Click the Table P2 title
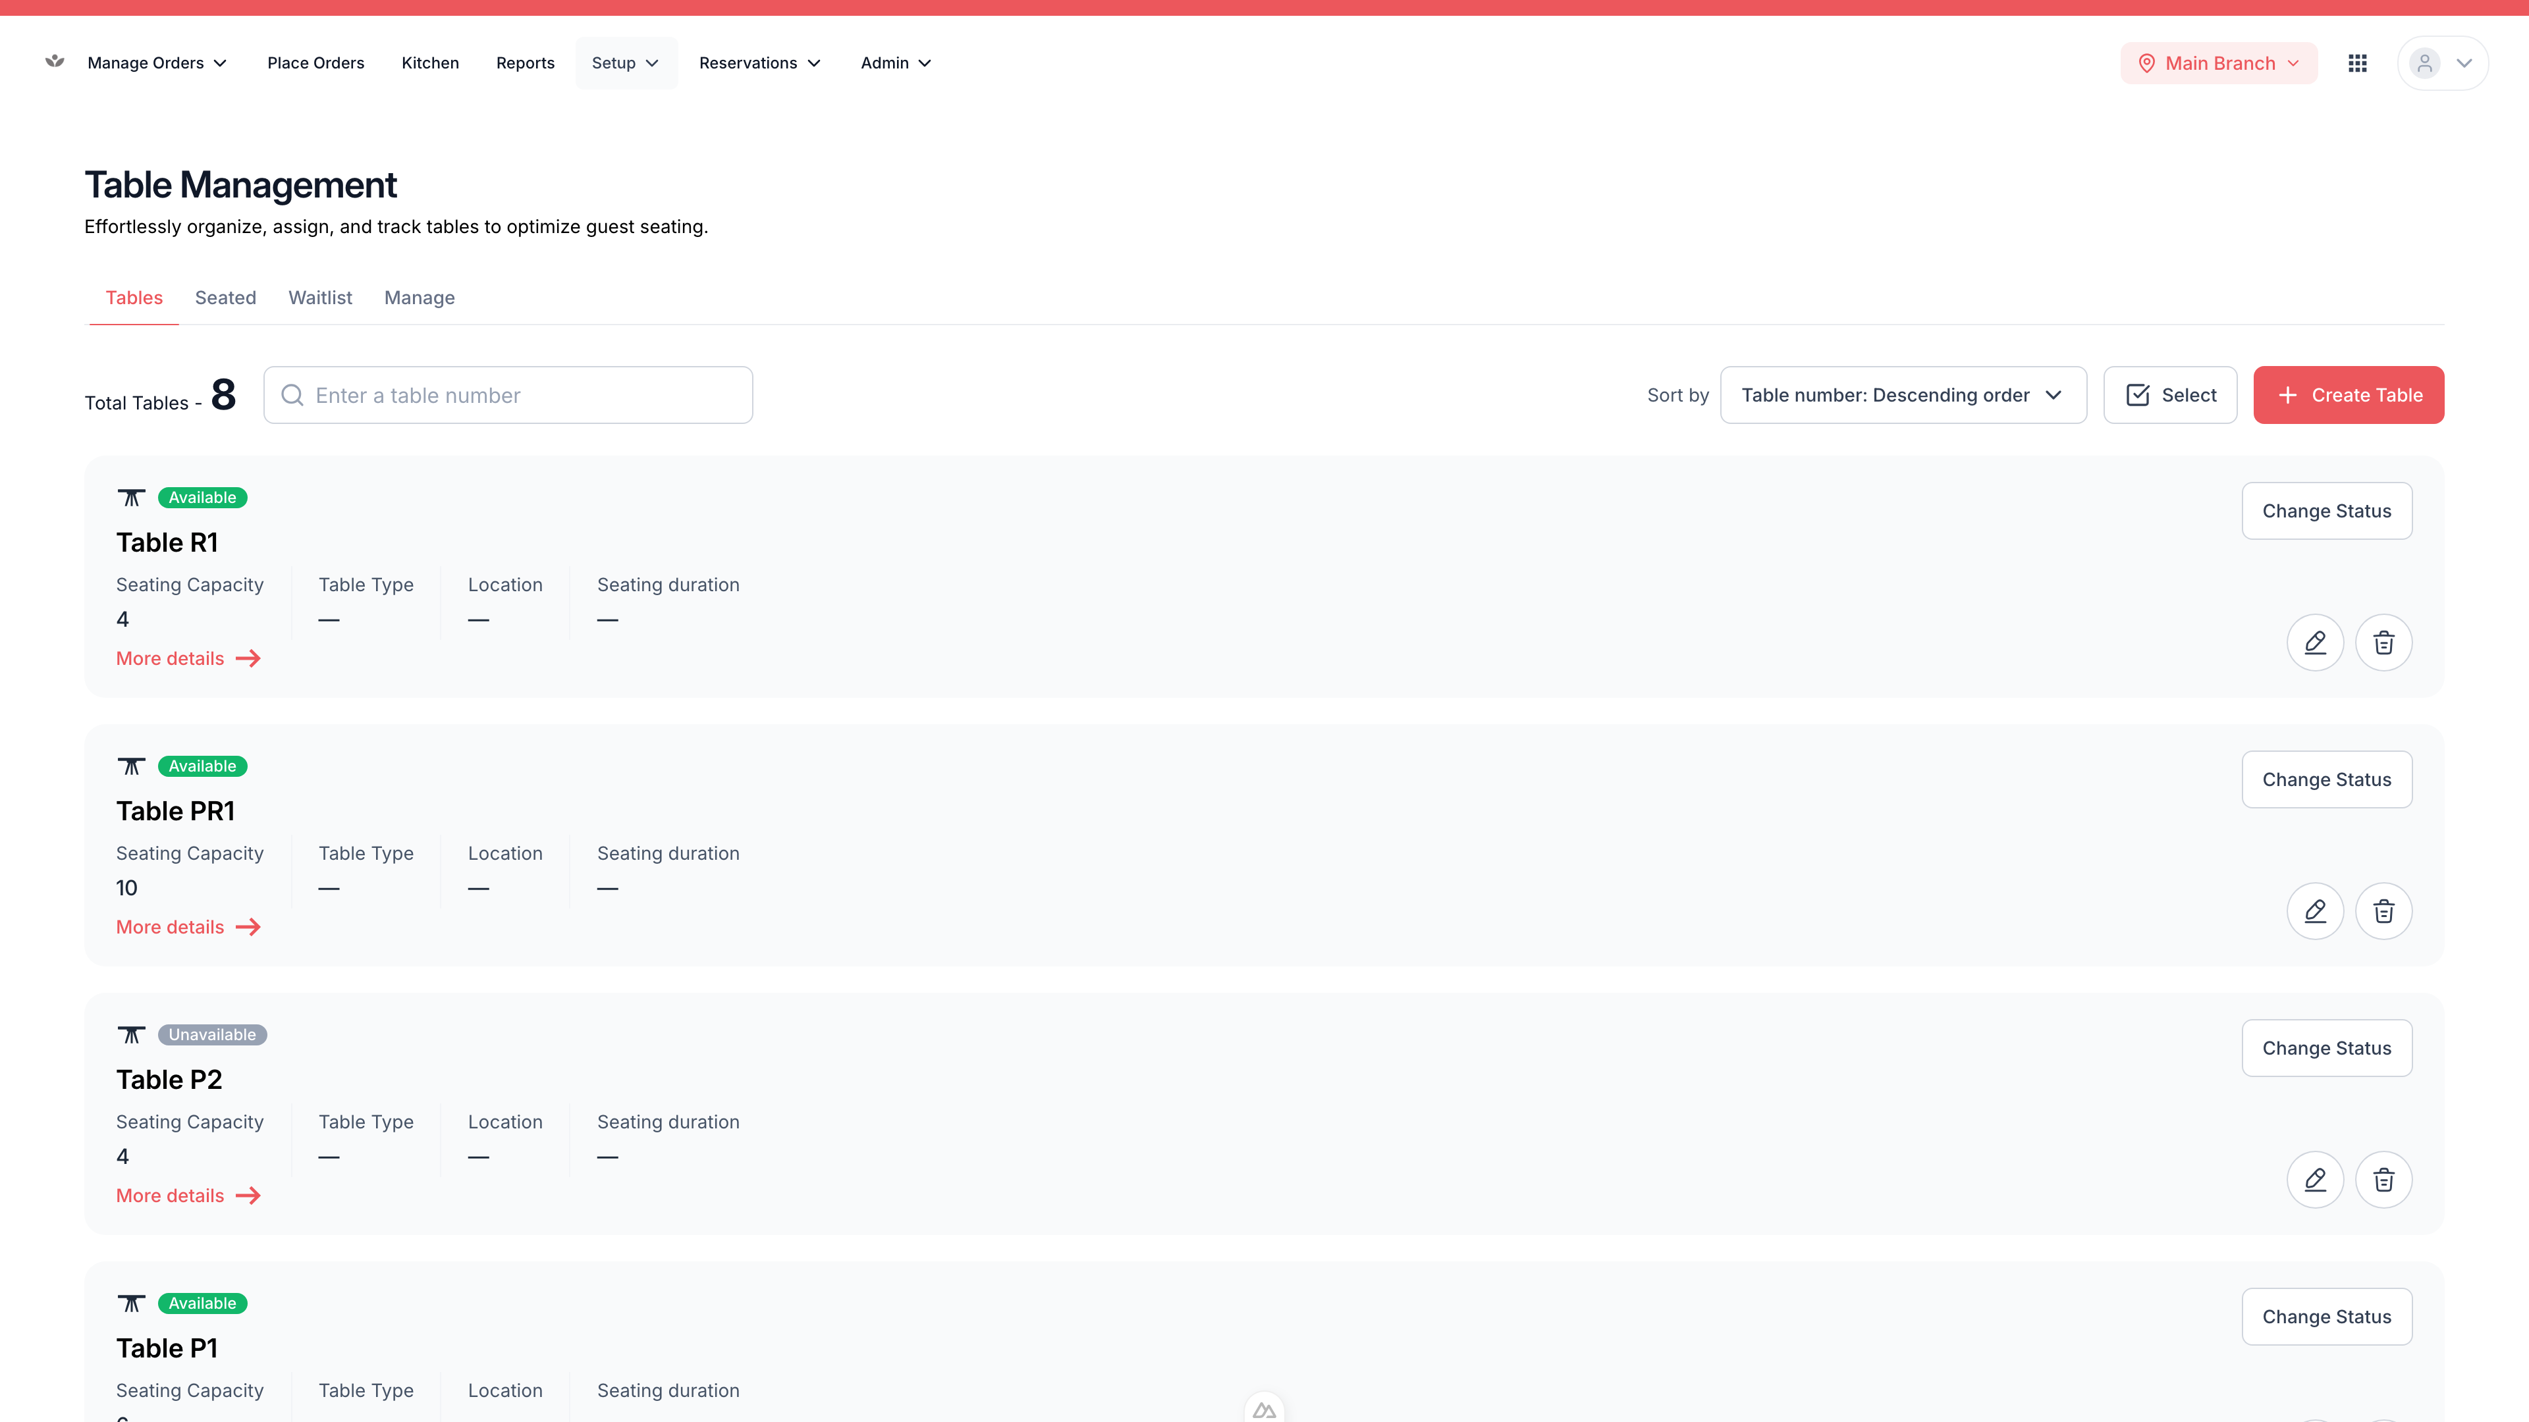This screenshot has height=1422, width=2529. click(x=169, y=1080)
